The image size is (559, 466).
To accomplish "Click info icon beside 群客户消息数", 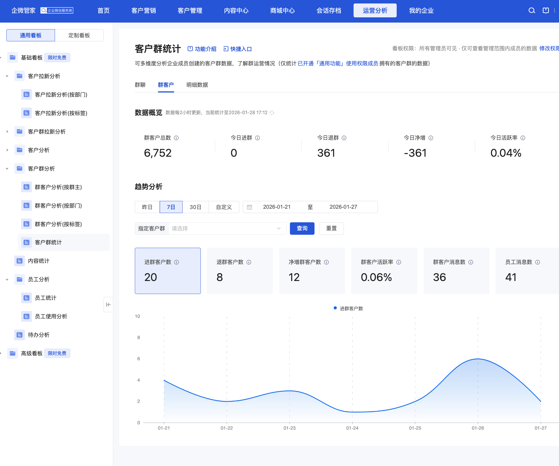I will [471, 262].
